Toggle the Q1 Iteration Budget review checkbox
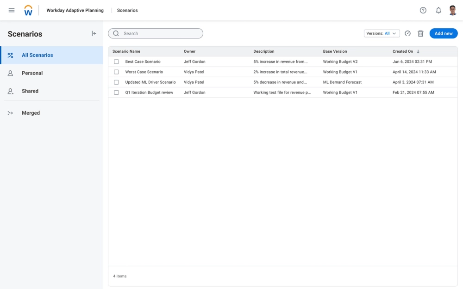Viewport: 463px width, 289px height. pyautogui.click(x=116, y=92)
